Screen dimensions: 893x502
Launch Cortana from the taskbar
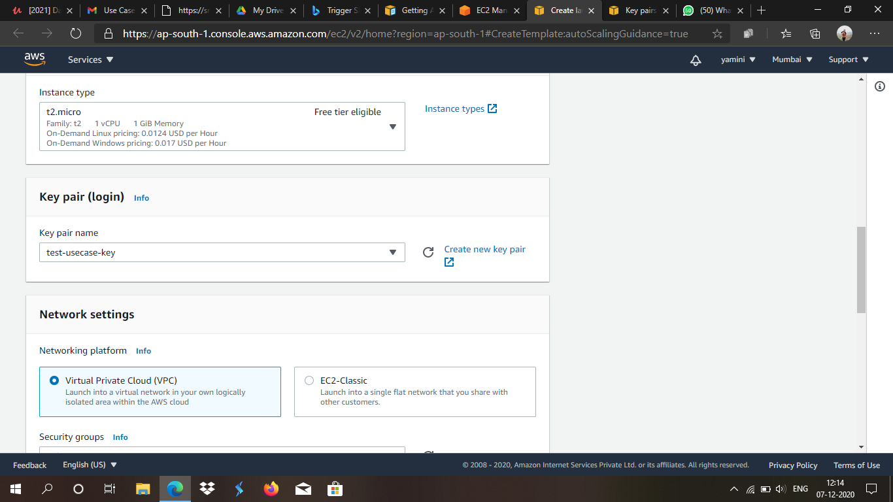(x=78, y=488)
